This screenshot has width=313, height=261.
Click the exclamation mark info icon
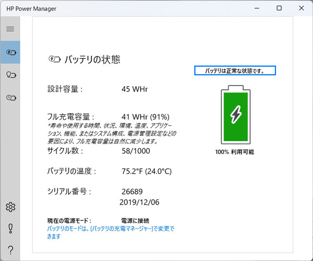tap(10, 228)
